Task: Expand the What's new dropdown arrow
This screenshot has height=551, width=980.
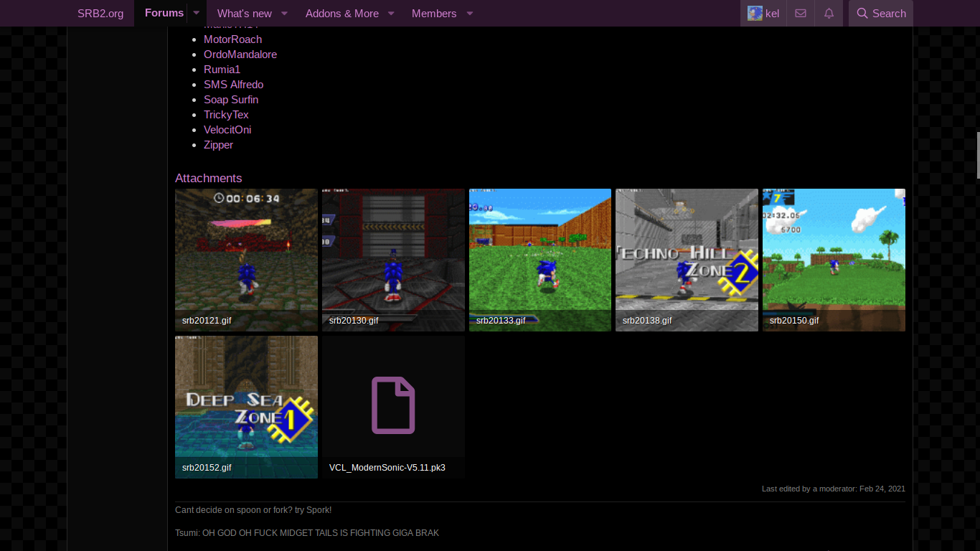Action: pos(284,14)
